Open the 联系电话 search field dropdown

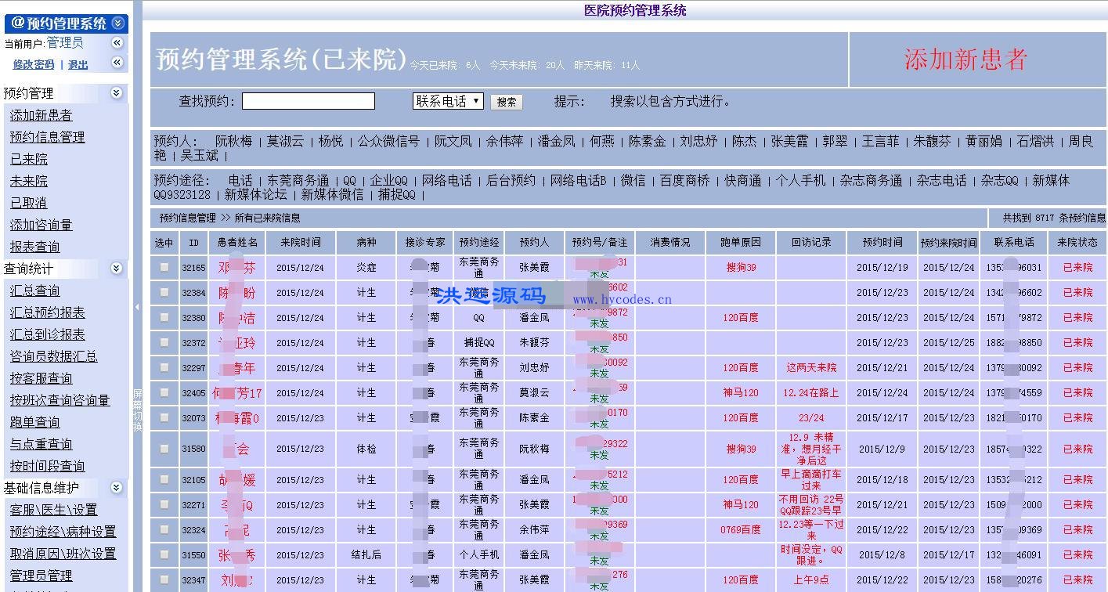pyautogui.click(x=448, y=101)
